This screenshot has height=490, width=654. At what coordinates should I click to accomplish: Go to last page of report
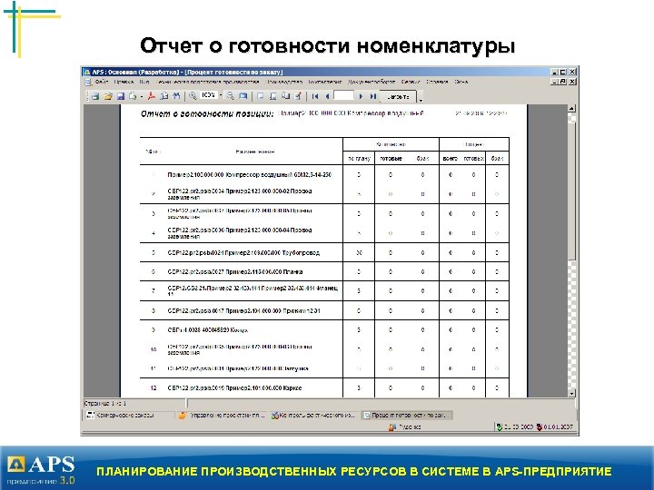373,96
